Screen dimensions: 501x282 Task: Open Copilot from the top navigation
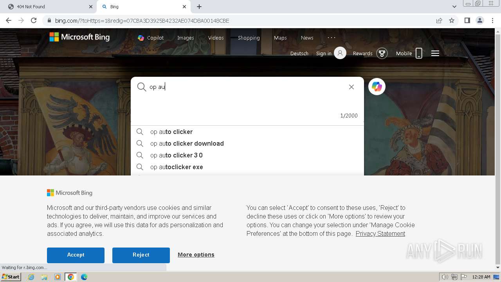[x=151, y=38]
